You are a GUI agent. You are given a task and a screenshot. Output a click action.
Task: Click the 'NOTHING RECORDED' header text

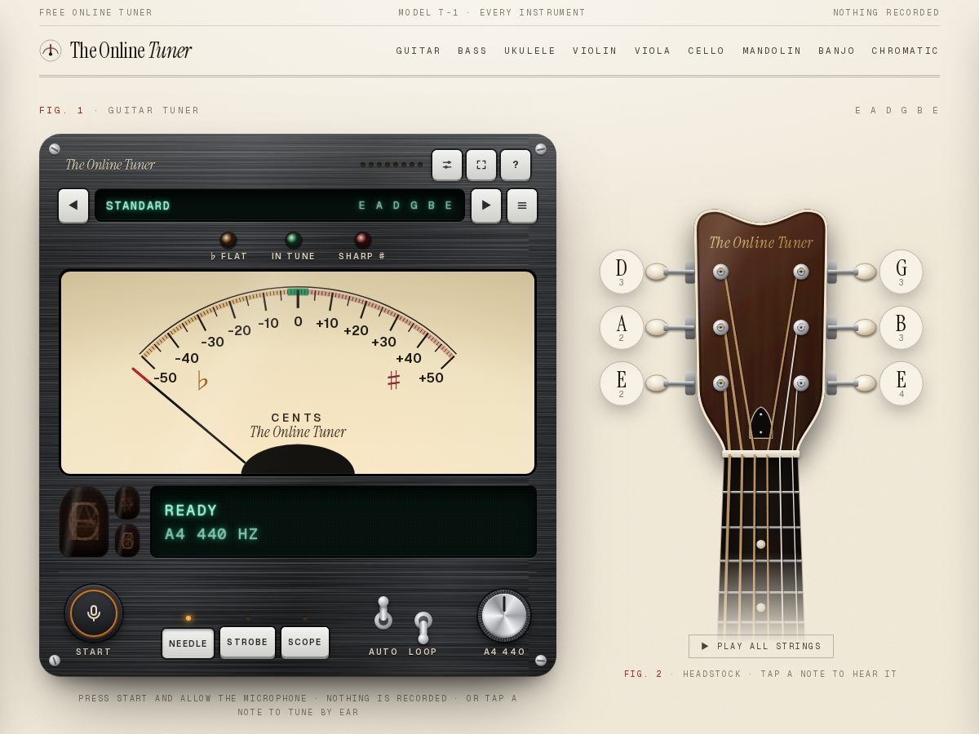[x=886, y=12]
